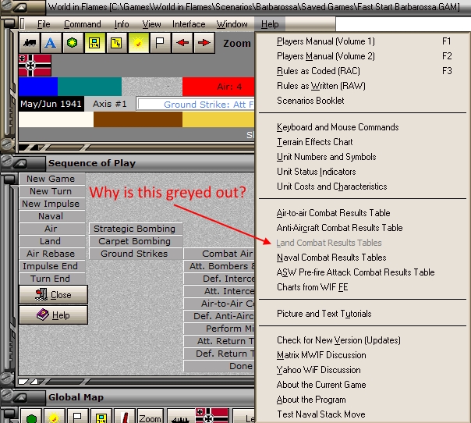
Task: Open Players Manual (Volume 1)
Action: coord(363,41)
